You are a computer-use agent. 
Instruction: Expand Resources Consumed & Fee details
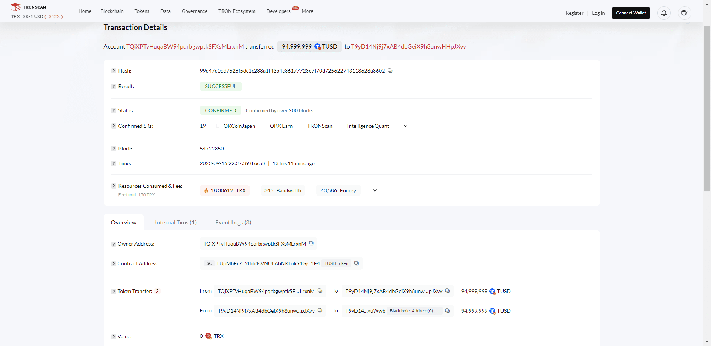(x=375, y=190)
